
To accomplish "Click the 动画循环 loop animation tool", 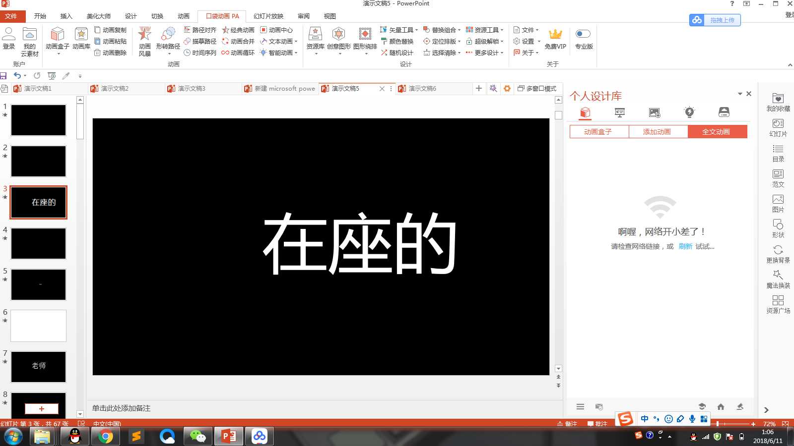I will point(238,53).
